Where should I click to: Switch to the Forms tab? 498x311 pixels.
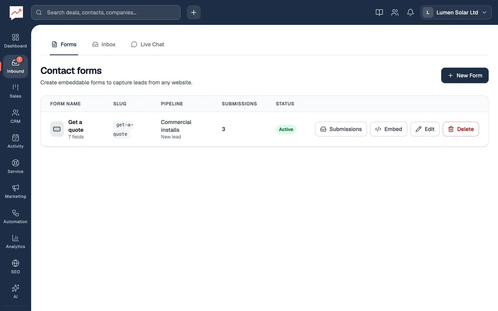(64, 44)
